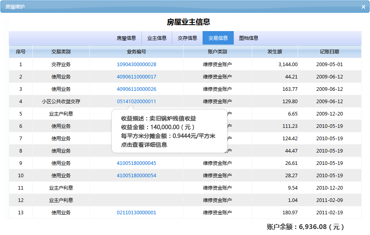Click the amount 163.77

290,89
